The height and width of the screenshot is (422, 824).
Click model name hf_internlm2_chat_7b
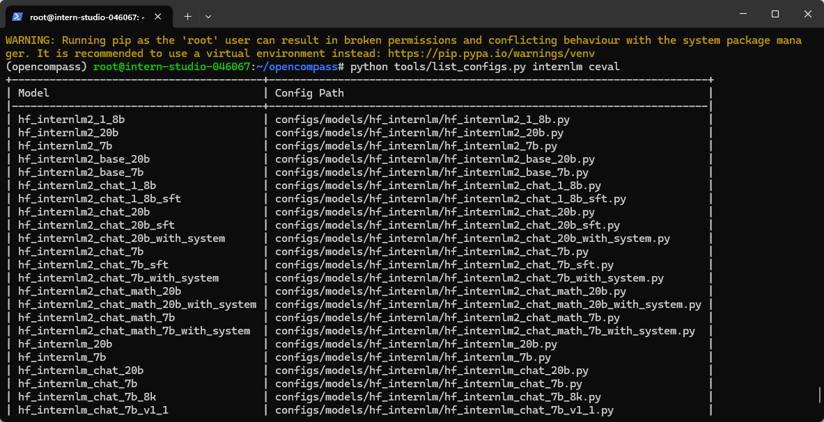[81, 252]
